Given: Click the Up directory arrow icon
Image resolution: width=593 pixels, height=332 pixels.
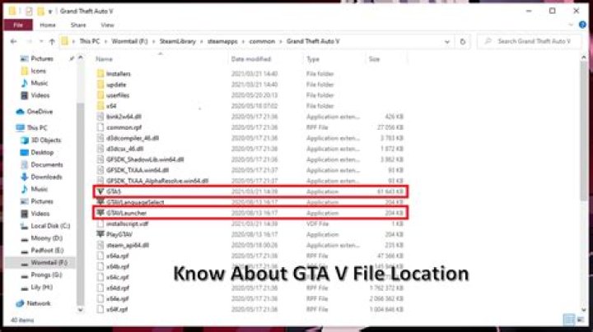Looking at the screenshot, I should point(51,40).
